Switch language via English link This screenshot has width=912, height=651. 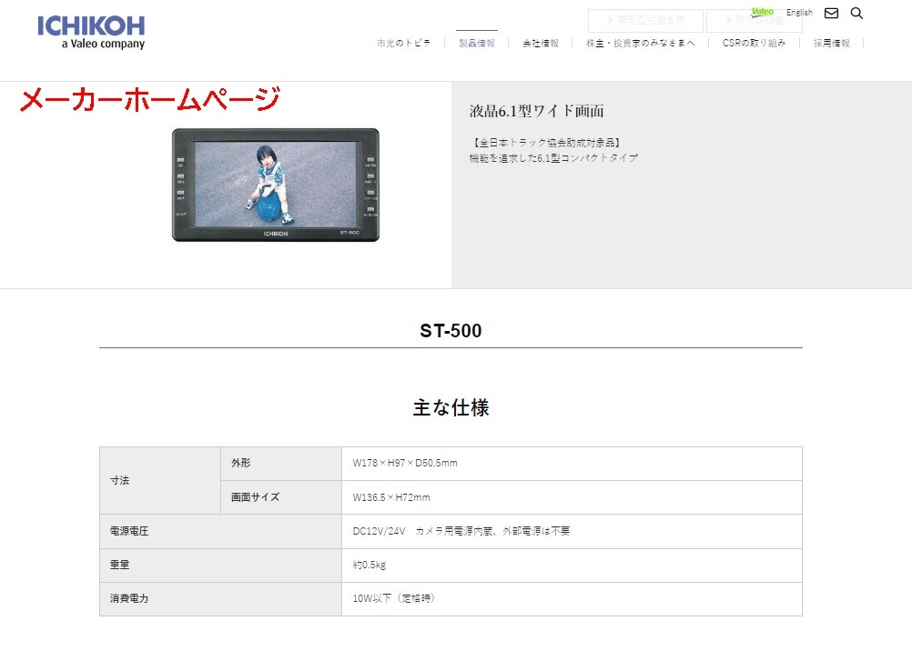[x=799, y=12]
